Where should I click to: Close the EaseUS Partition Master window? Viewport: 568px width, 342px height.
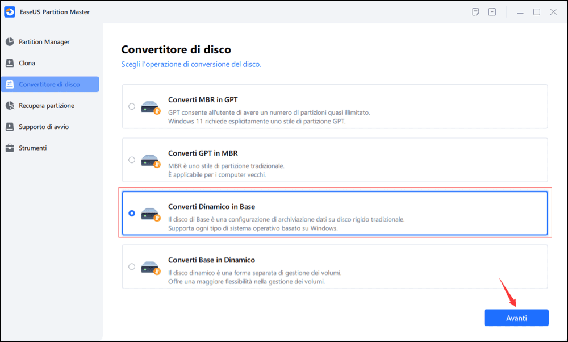click(553, 12)
